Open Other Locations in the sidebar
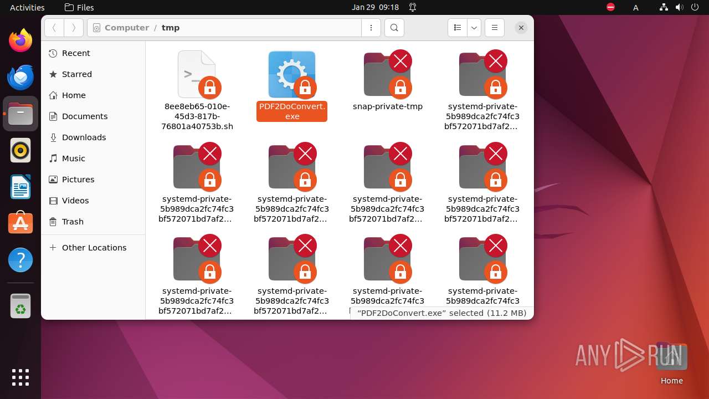Image resolution: width=709 pixels, height=399 pixels. (x=93, y=248)
